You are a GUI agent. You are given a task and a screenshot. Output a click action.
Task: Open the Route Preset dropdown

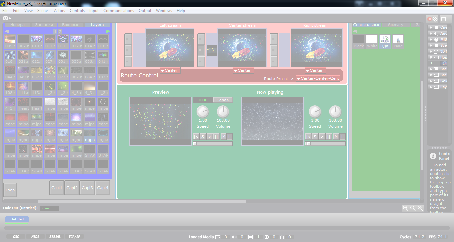click(x=318, y=78)
